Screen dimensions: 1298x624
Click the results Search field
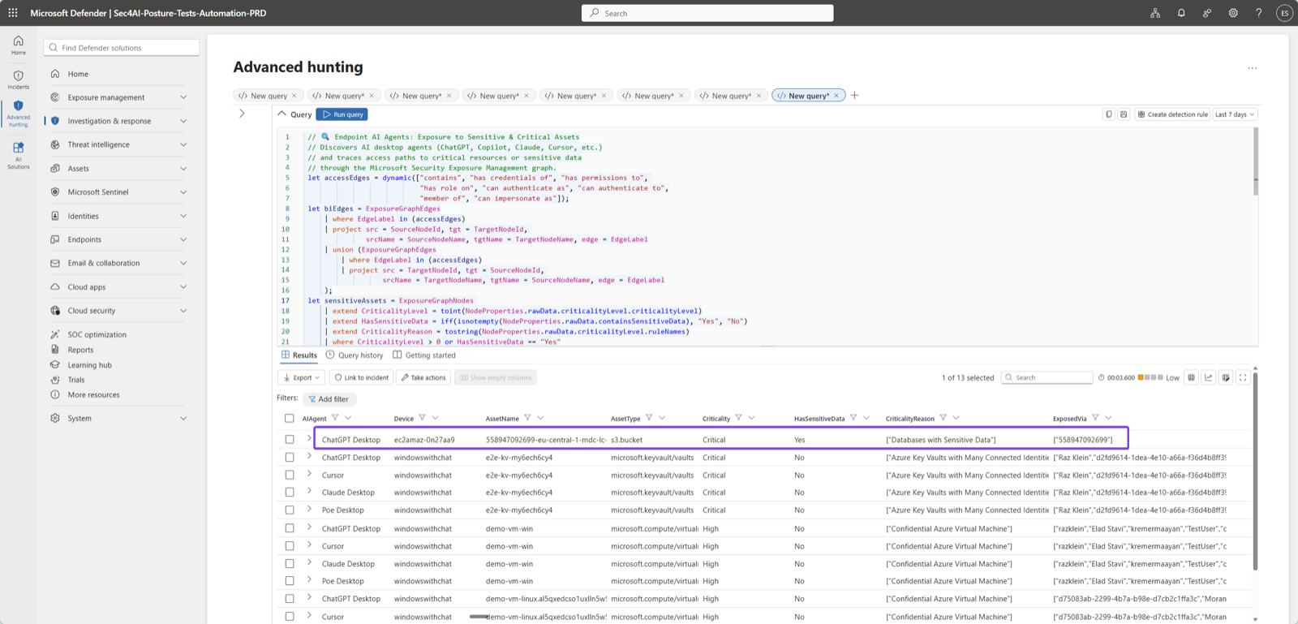pos(1047,377)
